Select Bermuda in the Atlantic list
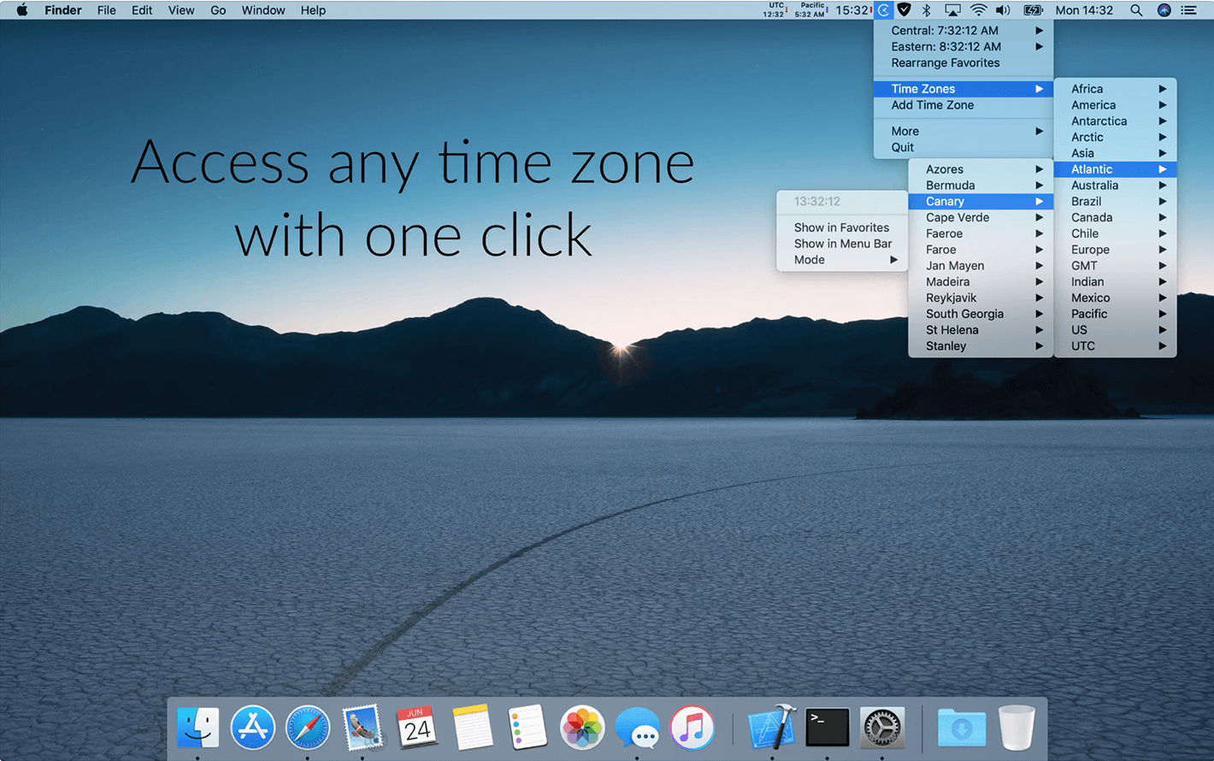 (x=981, y=186)
